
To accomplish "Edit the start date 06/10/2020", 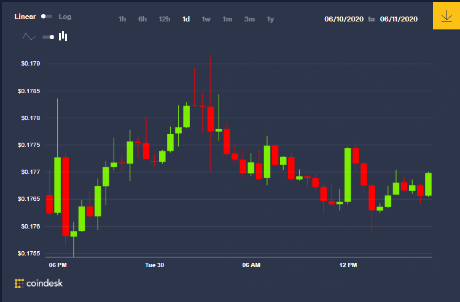I will [344, 19].
